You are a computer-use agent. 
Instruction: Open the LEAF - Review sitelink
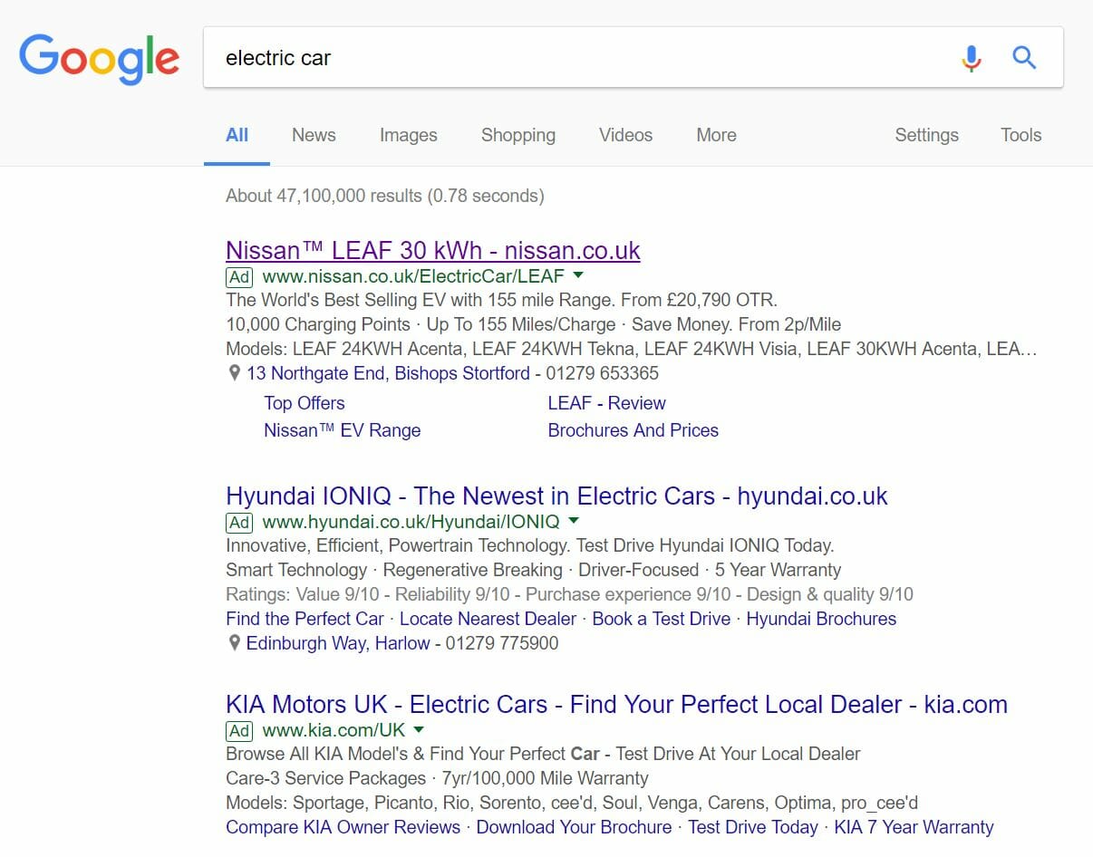pos(607,403)
